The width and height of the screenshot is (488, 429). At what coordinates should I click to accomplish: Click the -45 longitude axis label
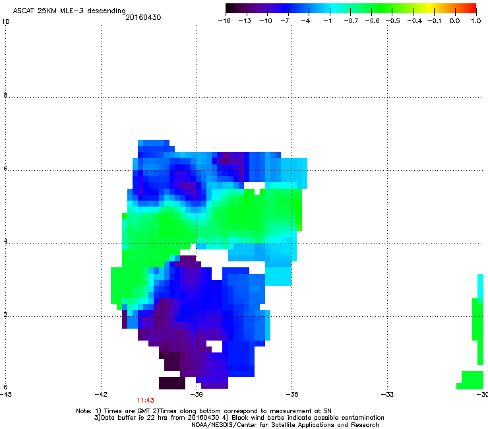[x=6, y=395]
